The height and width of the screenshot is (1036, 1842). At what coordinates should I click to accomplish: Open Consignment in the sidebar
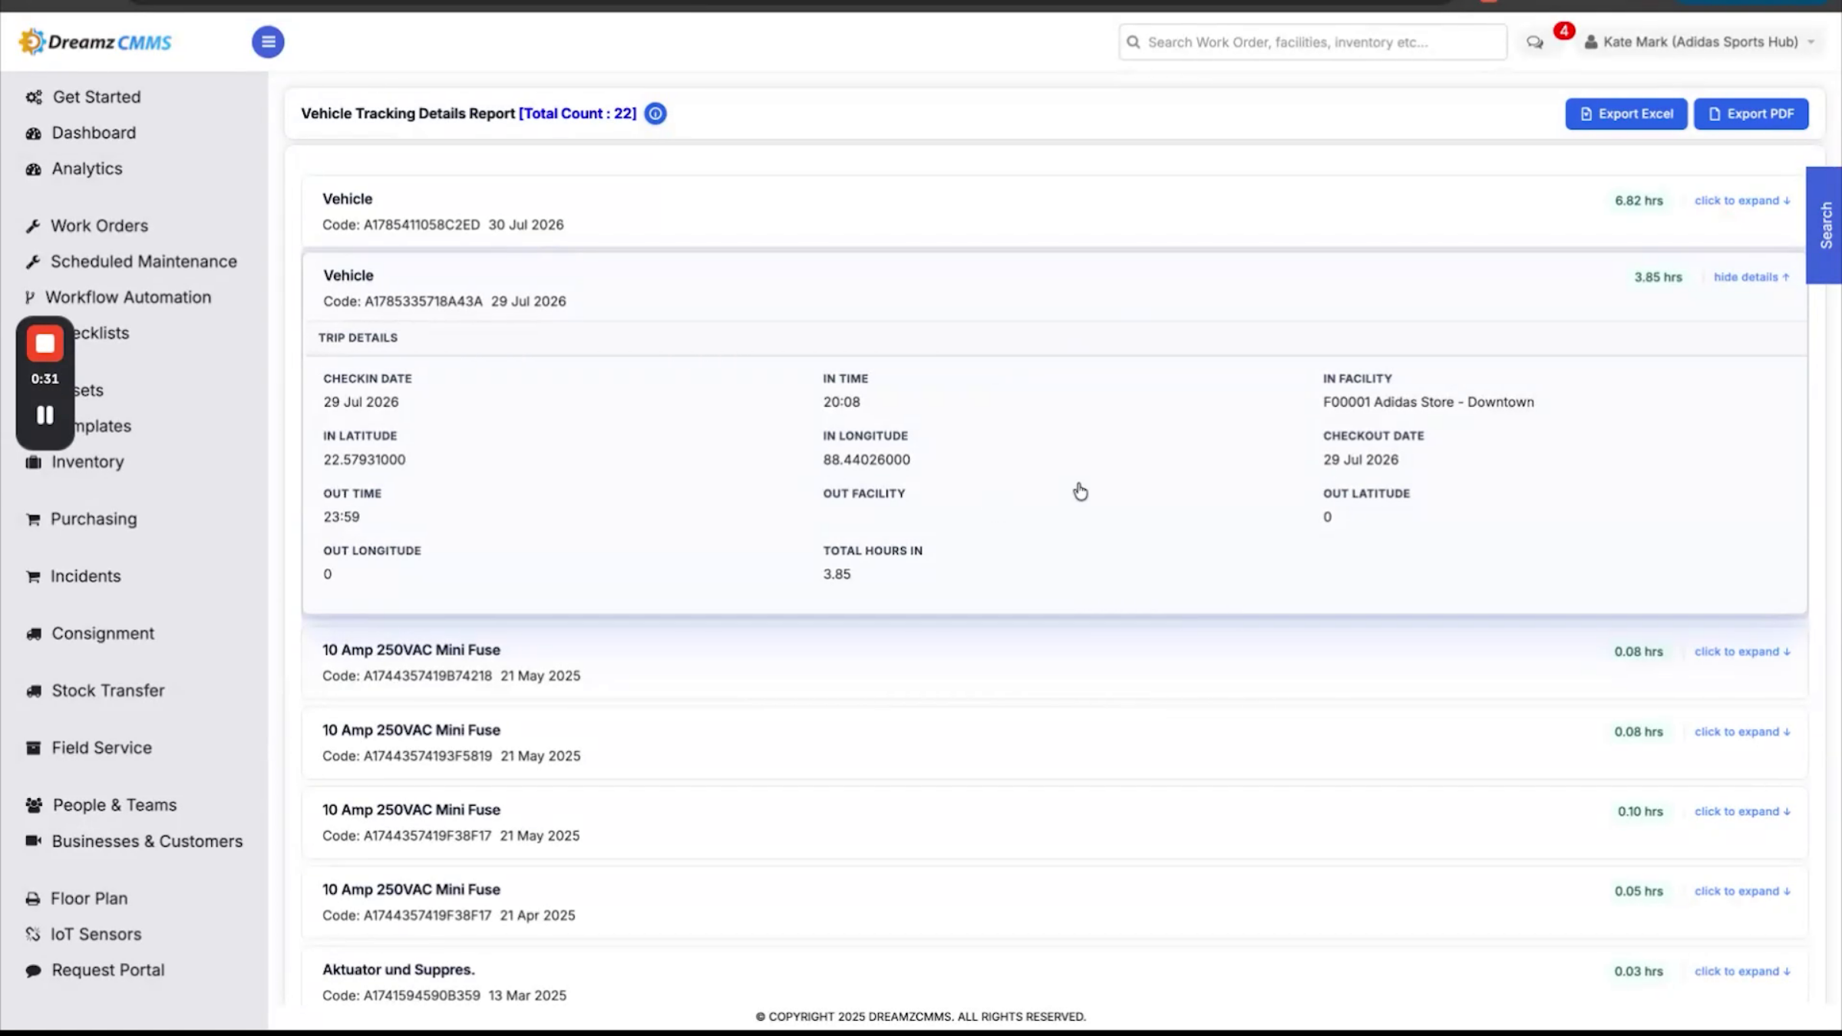(x=103, y=634)
